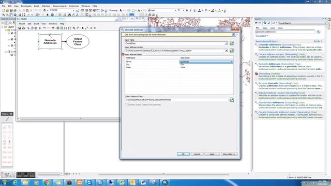Click the Zoom In tool in ArcMap Tools toolbar
The image size is (331, 186).
tap(4, 15)
